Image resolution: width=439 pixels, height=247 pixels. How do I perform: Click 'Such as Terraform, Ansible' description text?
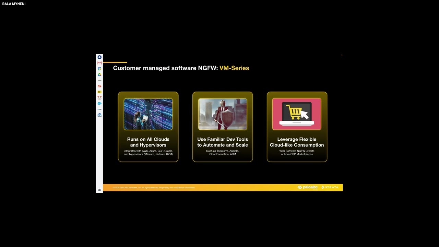223,153
